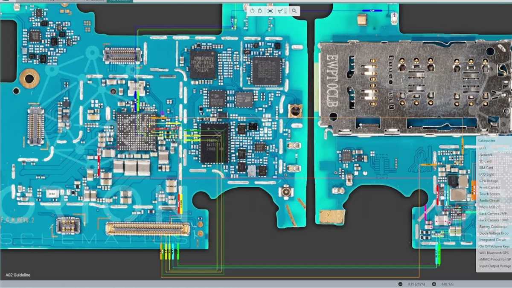
Task: Open the LCD Light category
Action: (486, 174)
